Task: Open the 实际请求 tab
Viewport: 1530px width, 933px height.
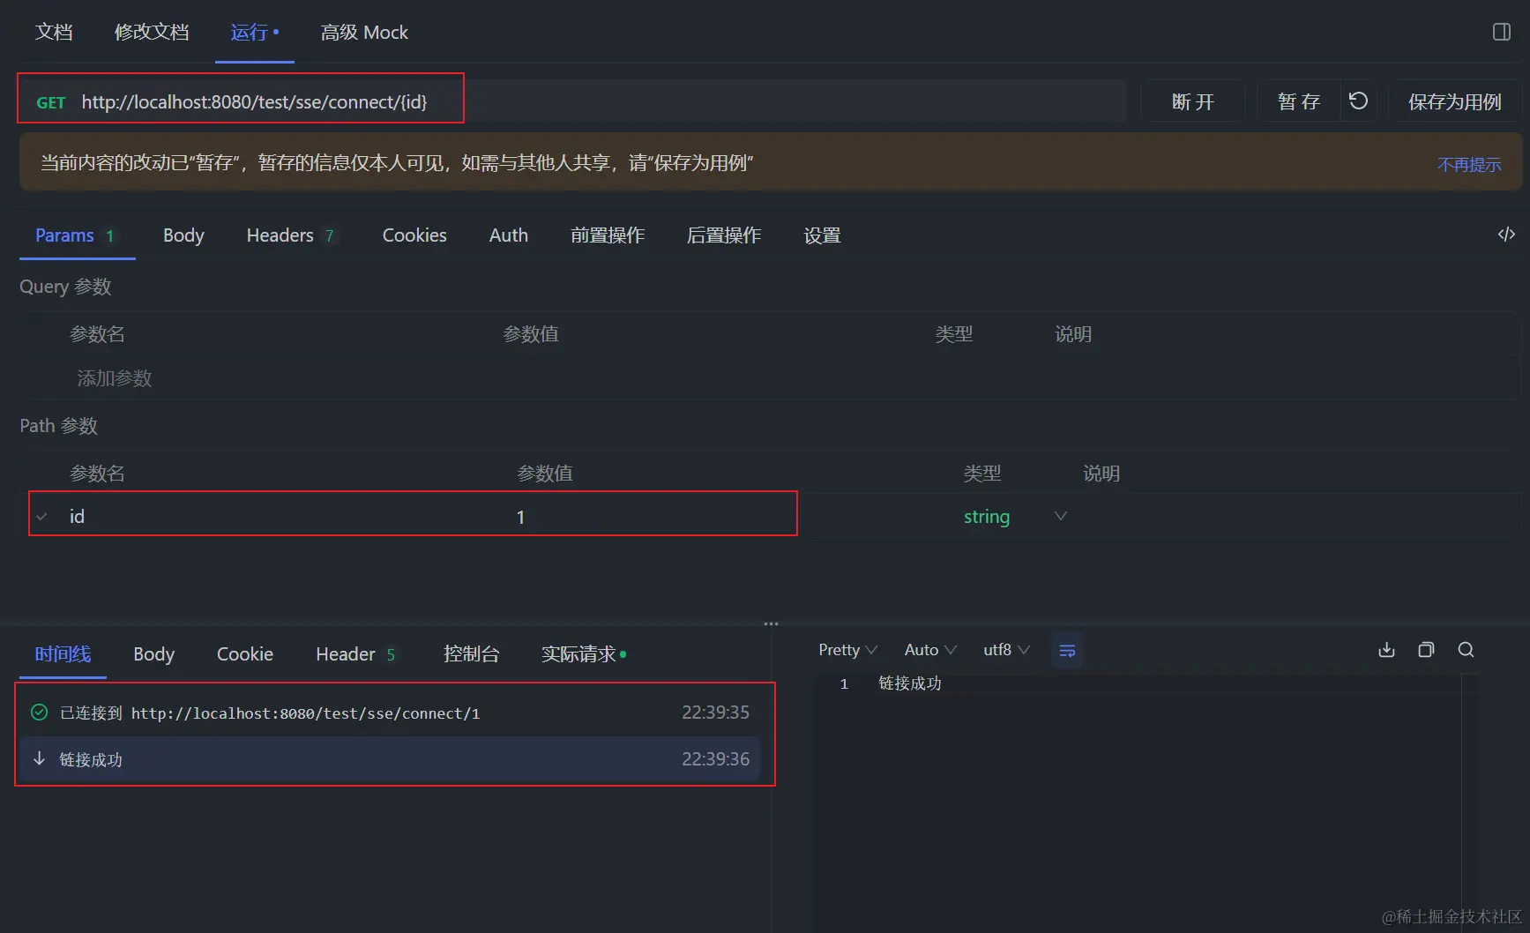Action: [x=584, y=654]
